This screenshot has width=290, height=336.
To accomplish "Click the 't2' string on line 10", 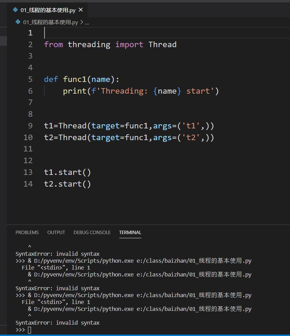I will point(191,137).
